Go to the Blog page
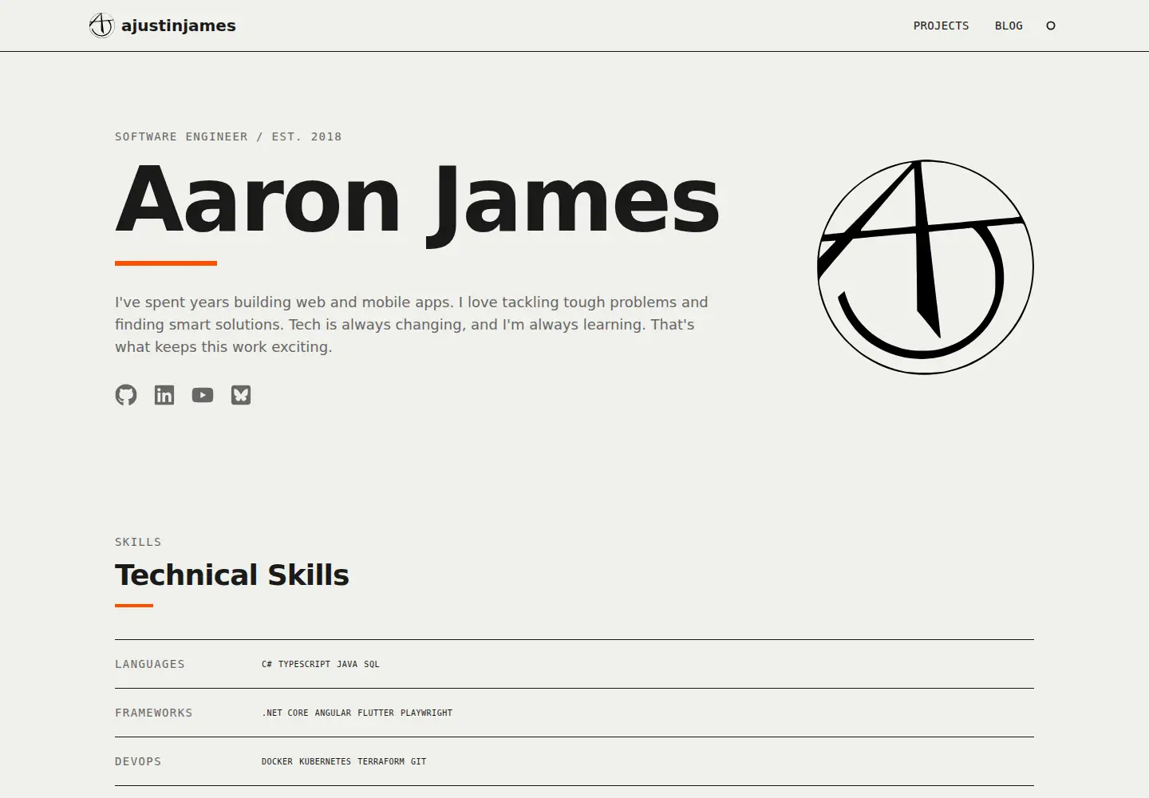1149x798 pixels. click(x=1009, y=26)
